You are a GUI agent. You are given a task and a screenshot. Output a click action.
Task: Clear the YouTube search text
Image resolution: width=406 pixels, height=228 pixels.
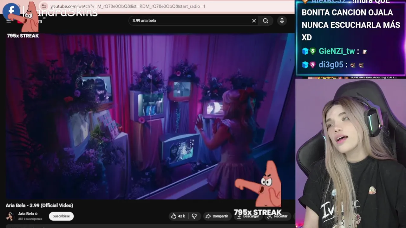pos(254,21)
